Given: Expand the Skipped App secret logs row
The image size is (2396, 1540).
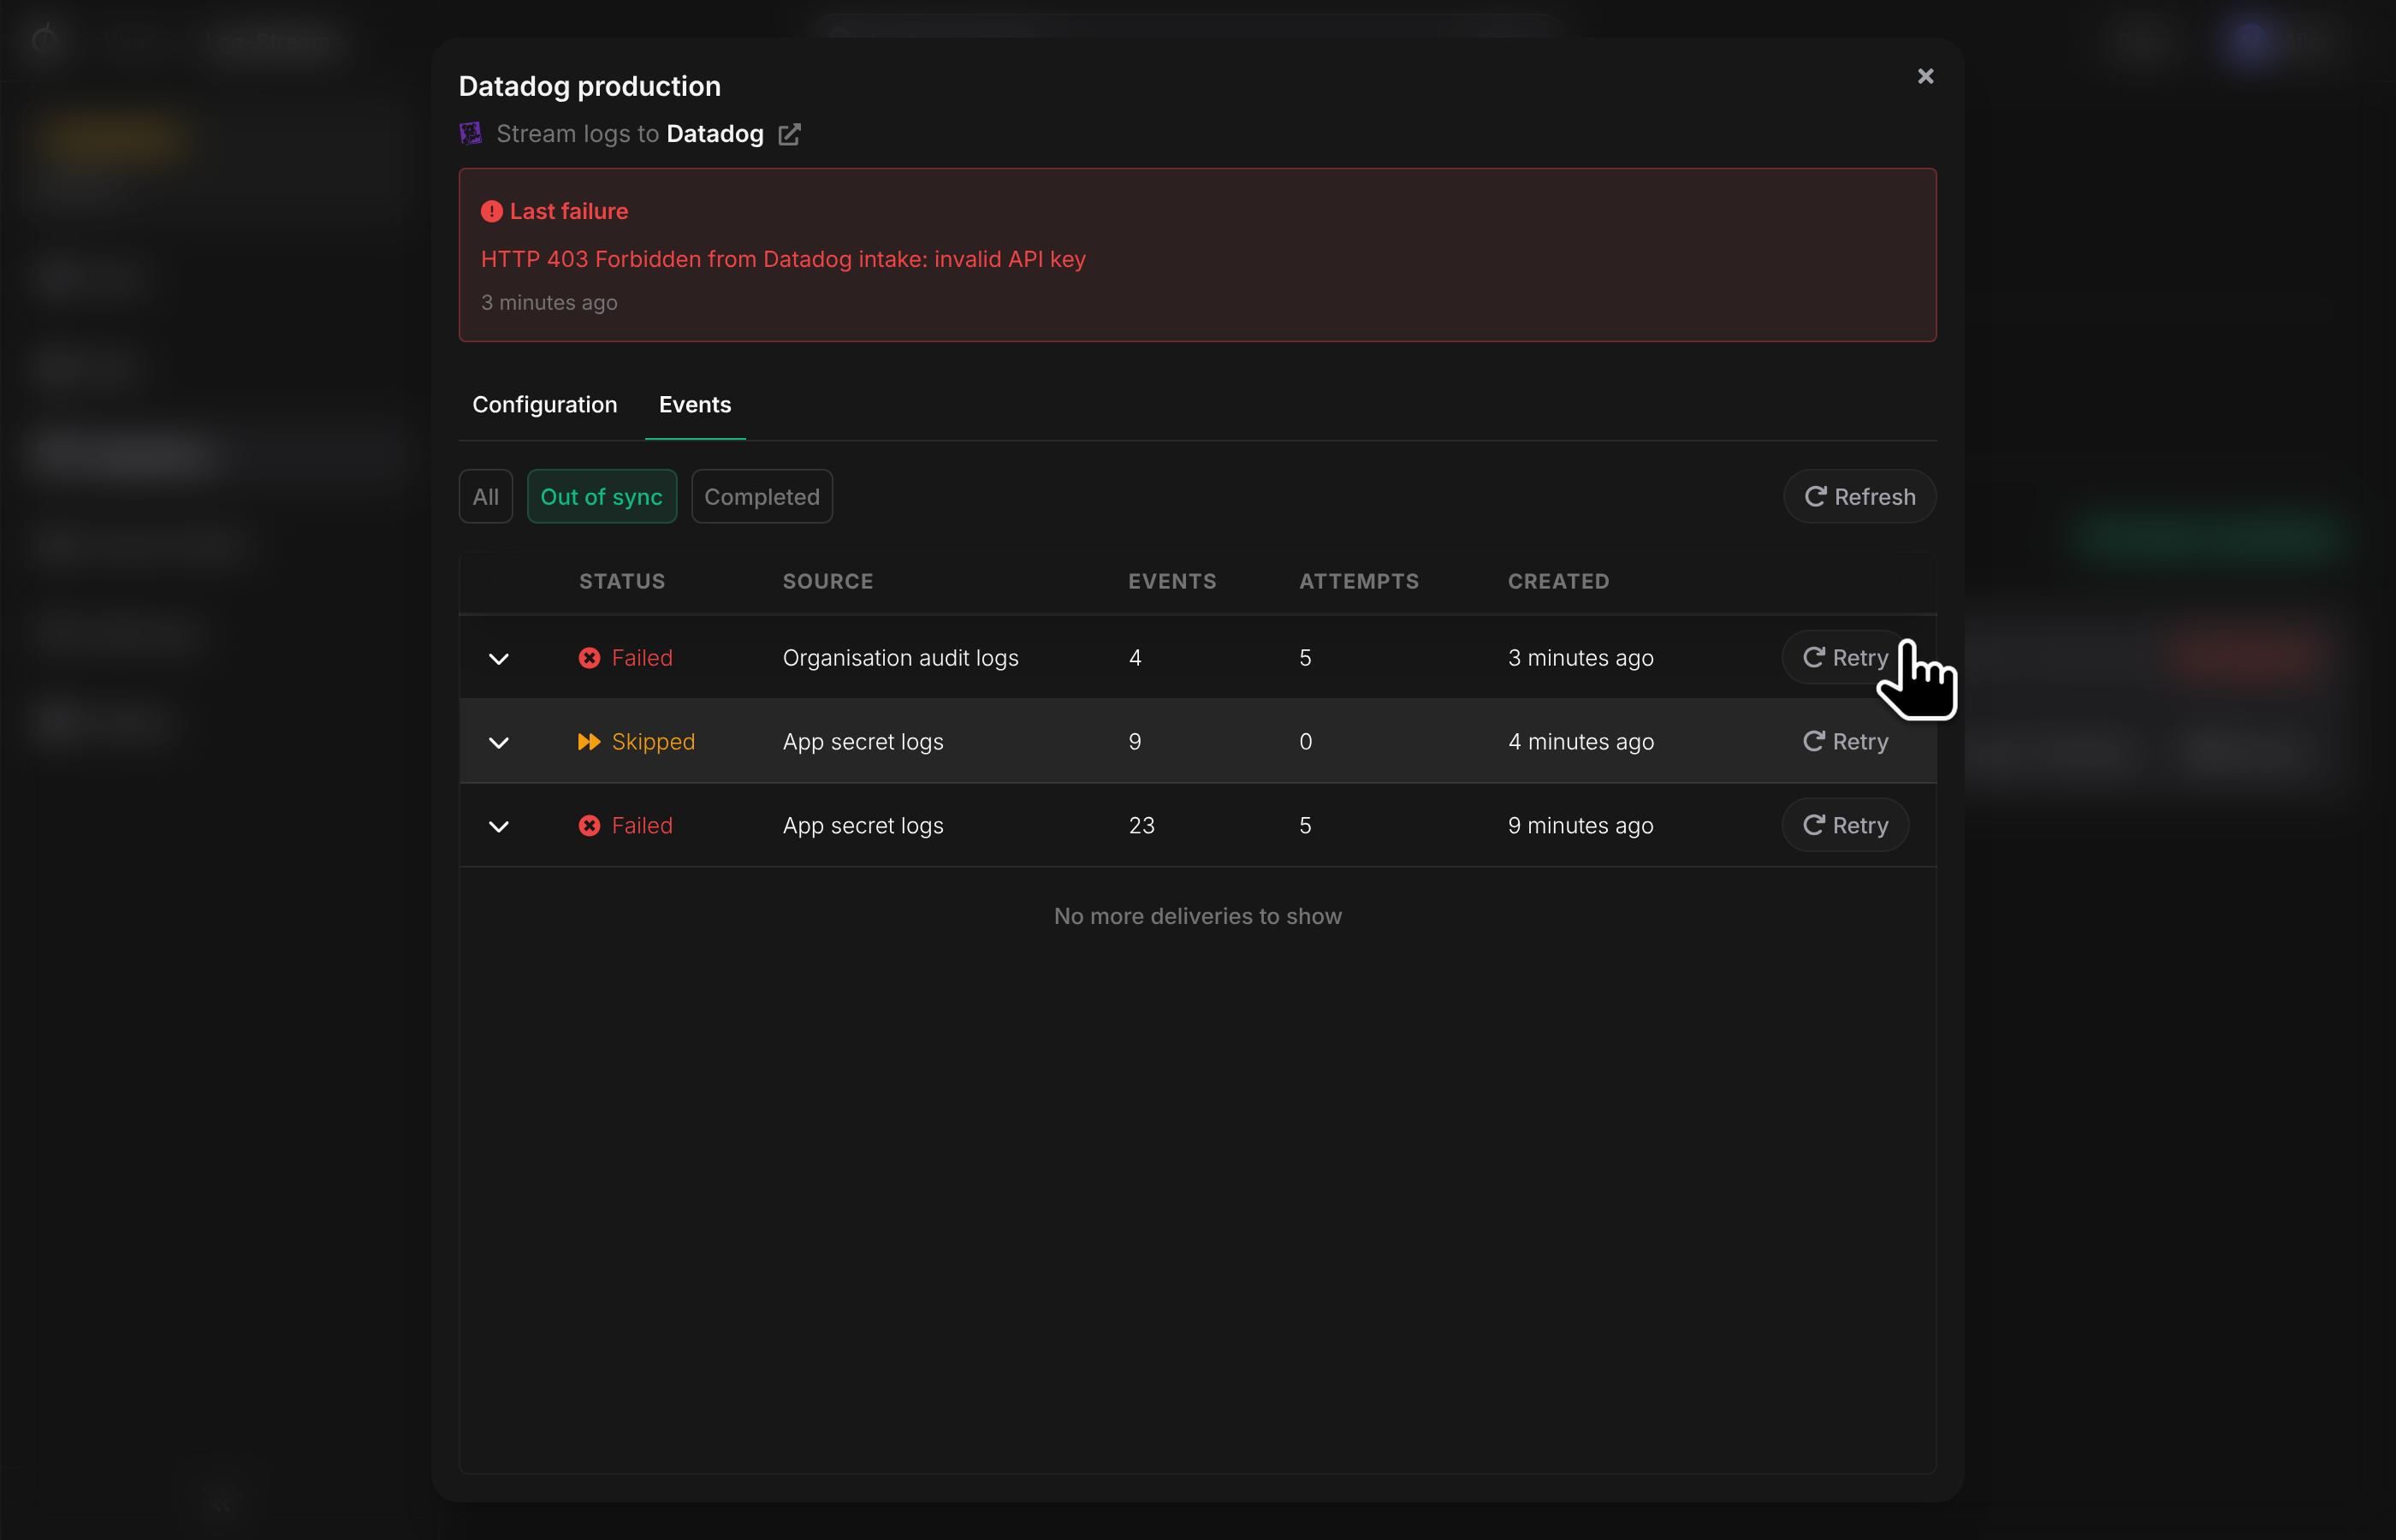Looking at the screenshot, I should pos(498,743).
